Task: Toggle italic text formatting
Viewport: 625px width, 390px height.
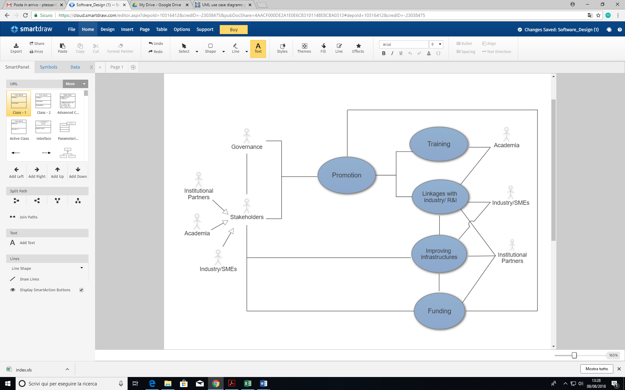Action: click(392, 53)
